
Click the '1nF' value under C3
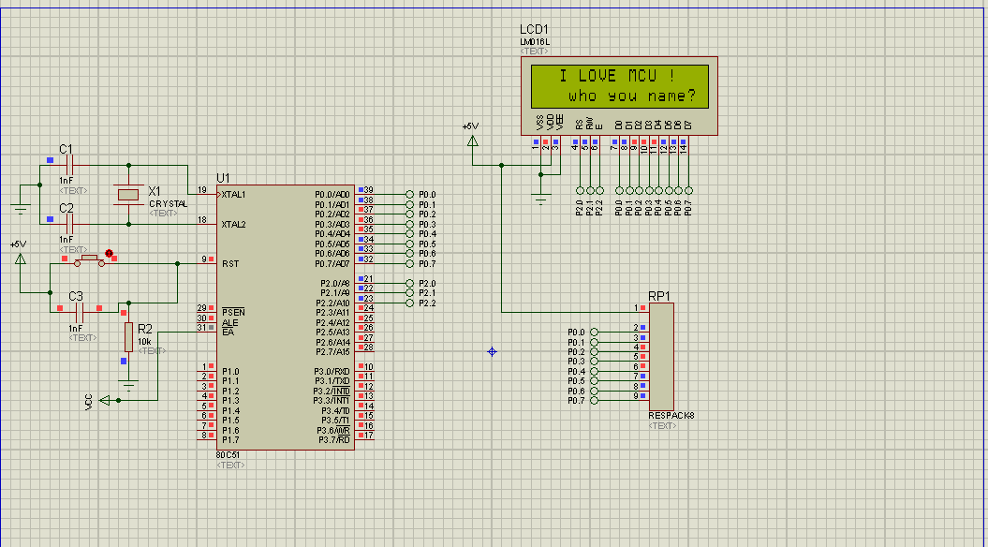pos(76,329)
